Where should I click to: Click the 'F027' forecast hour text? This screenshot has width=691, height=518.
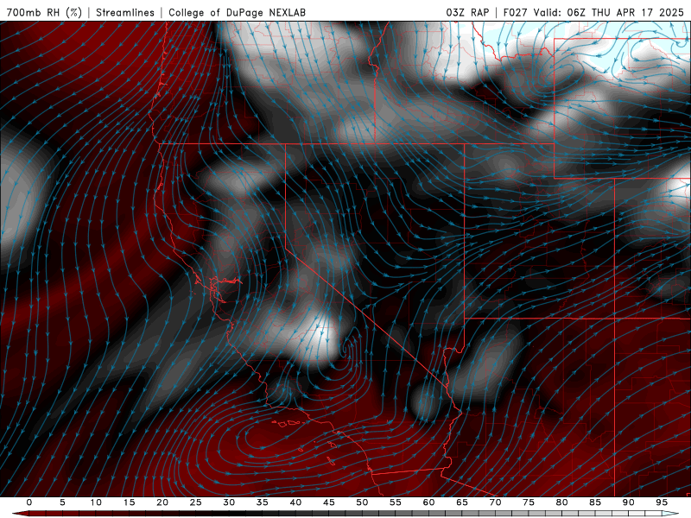click(515, 12)
